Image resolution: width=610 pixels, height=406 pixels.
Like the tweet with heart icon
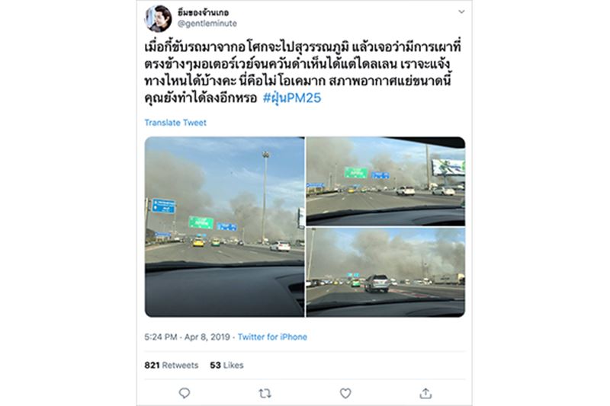pos(345,393)
